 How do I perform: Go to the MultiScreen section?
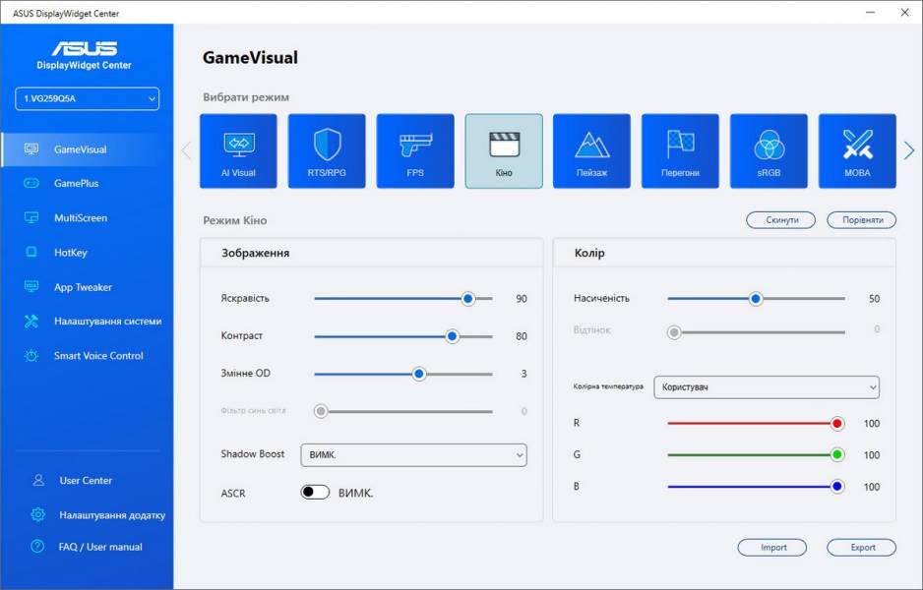tap(80, 218)
